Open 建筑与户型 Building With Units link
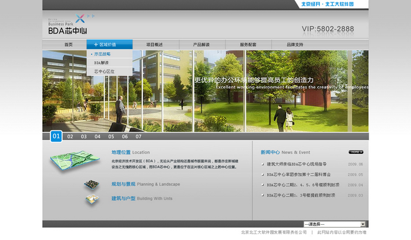 [142, 198]
